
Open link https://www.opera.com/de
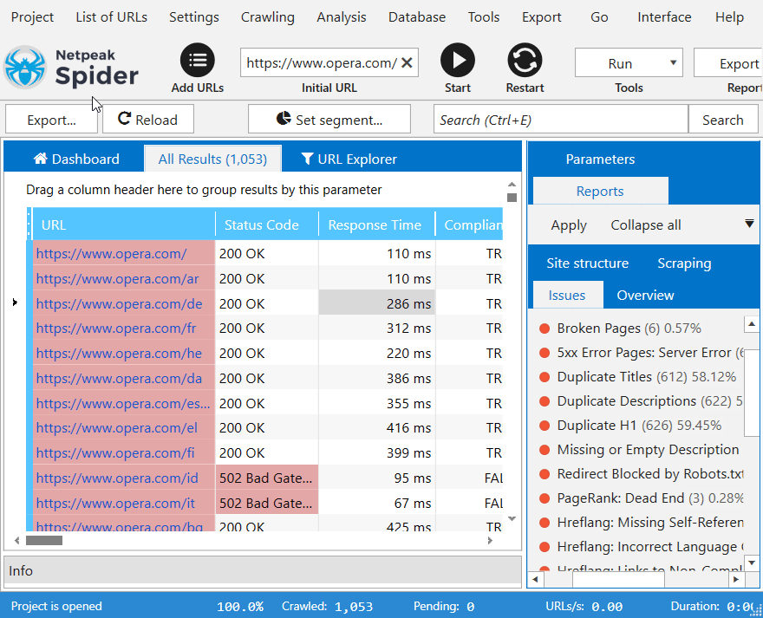(x=119, y=303)
